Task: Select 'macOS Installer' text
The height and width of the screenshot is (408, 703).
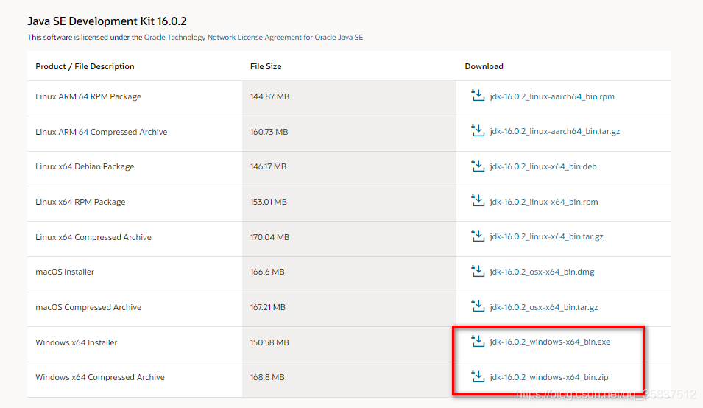Action: click(x=65, y=272)
